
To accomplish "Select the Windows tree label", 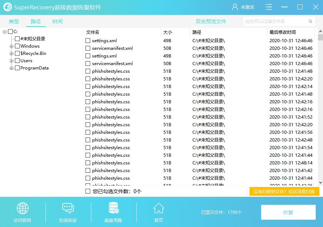I will (30, 46).
